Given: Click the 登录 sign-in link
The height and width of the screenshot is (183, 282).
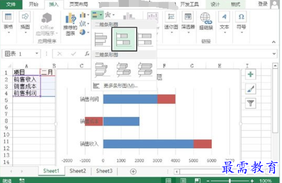Looking at the screenshot, I should 263,4.
